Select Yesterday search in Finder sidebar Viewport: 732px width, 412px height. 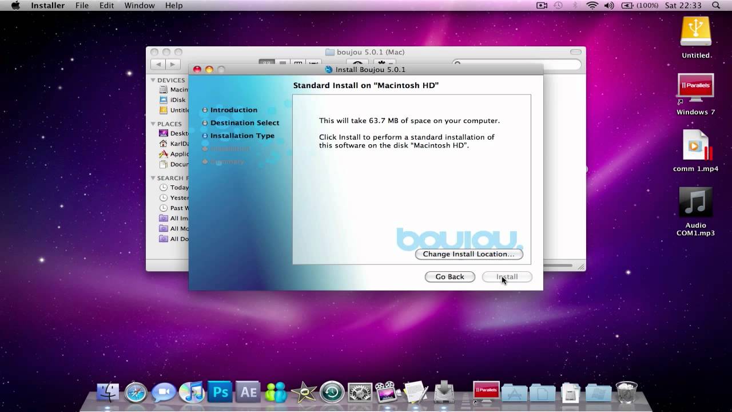[x=173, y=198]
